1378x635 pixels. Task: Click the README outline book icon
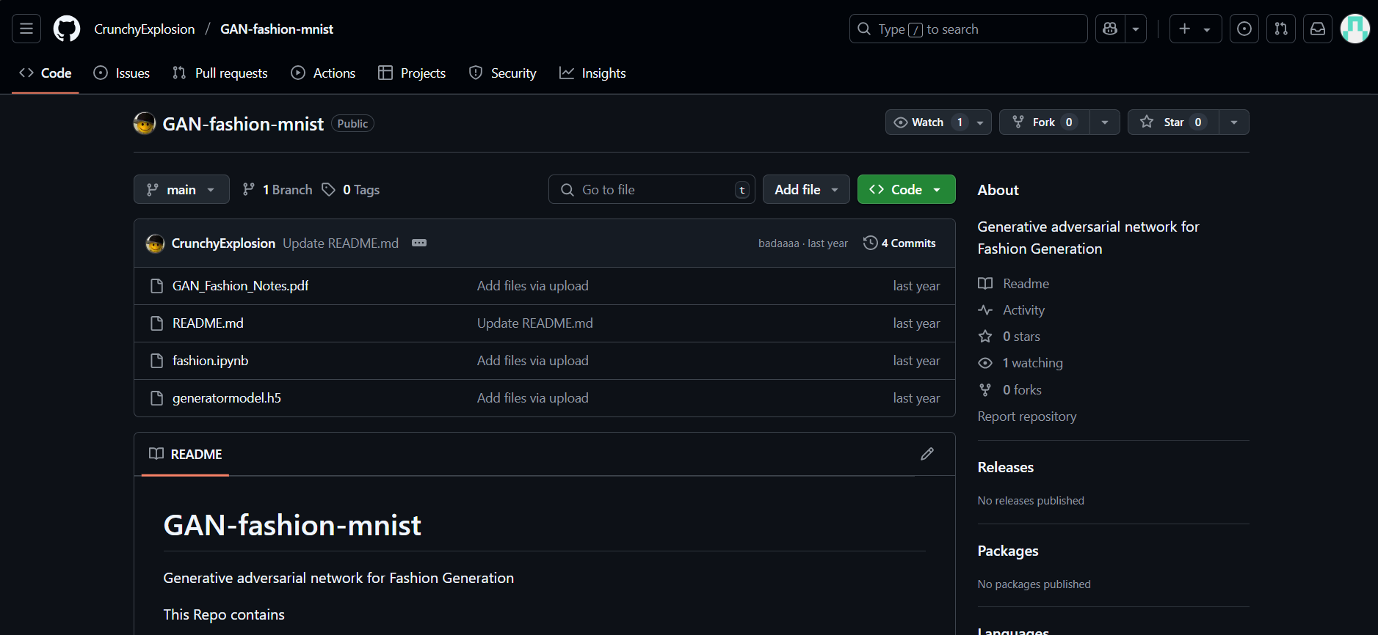click(x=156, y=454)
